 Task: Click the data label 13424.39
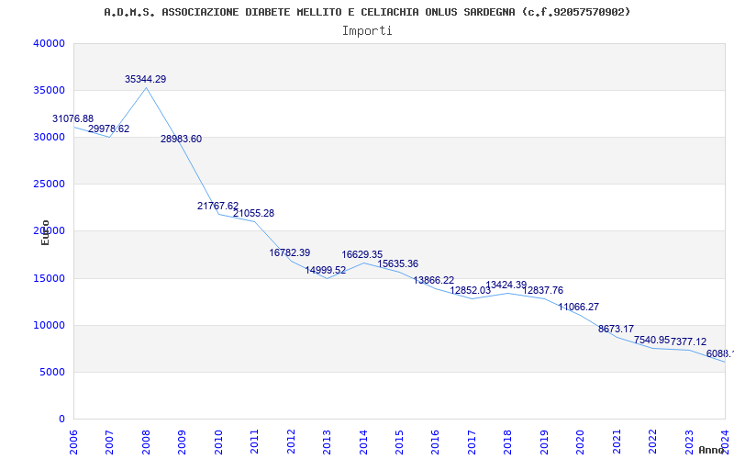click(x=506, y=285)
